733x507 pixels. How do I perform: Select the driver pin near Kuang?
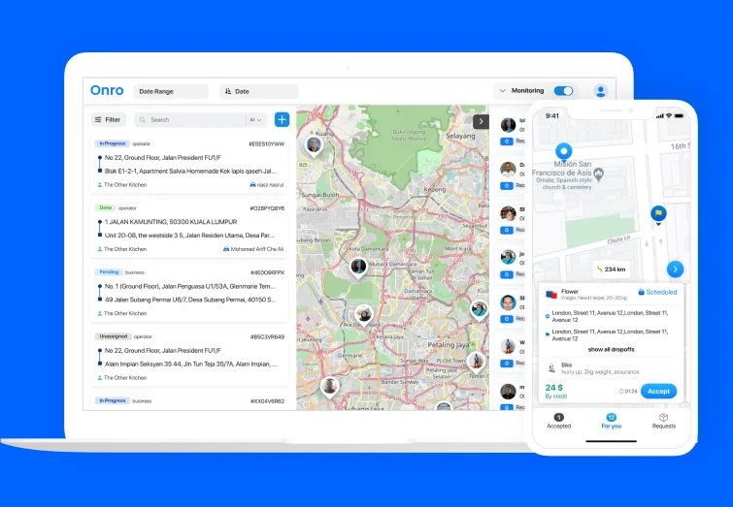[x=315, y=145]
